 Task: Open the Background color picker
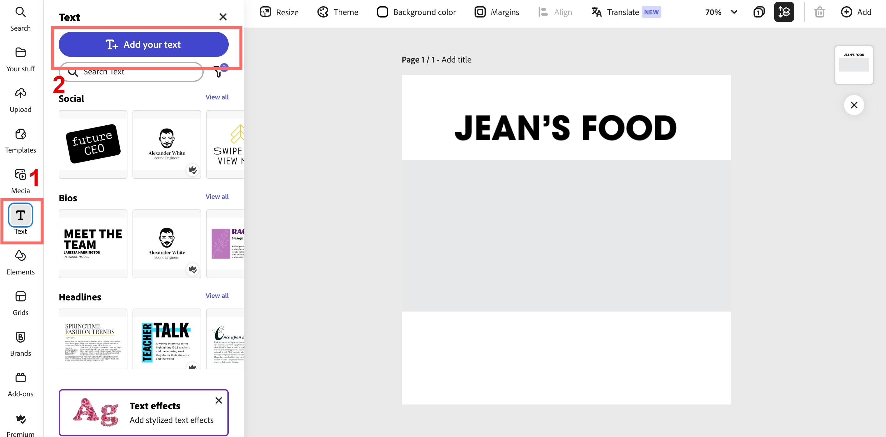click(416, 12)
